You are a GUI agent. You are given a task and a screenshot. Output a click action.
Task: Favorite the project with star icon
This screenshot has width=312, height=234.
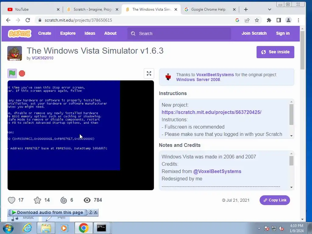(37, 200)
